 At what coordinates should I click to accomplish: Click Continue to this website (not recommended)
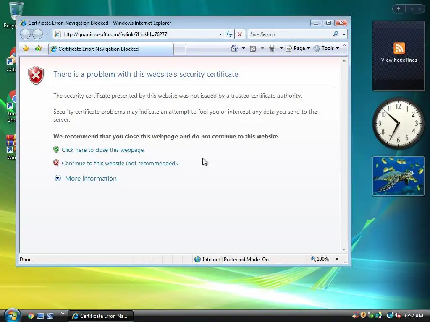coord(120,163)
